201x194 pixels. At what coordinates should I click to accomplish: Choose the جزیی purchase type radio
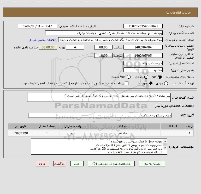[166, 83]
